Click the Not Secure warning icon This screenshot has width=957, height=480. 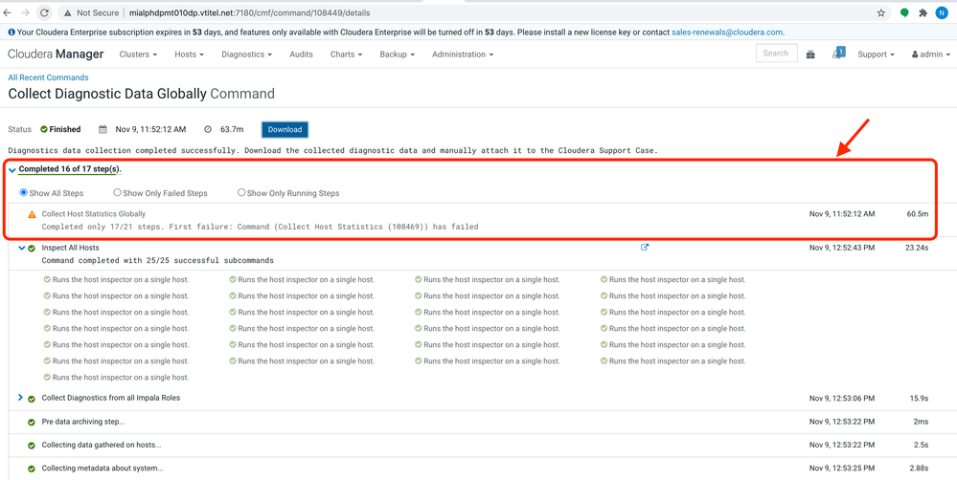click(66, 12)
